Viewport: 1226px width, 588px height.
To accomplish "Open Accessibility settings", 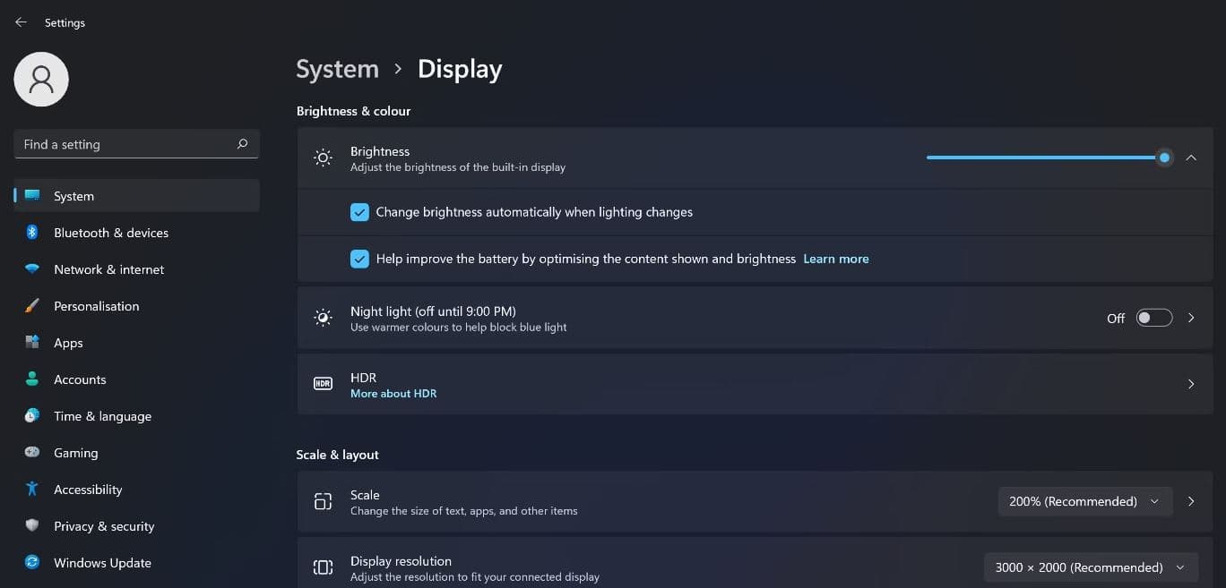I will coord(137,489).
